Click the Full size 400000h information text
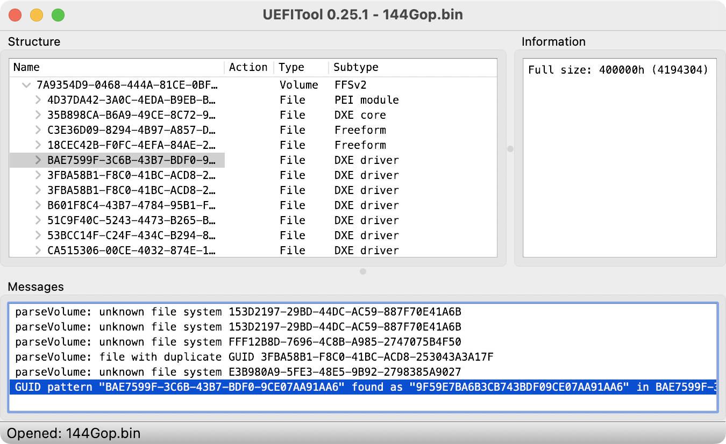Viewport: 726px width, 444px height. pos(618,70)
